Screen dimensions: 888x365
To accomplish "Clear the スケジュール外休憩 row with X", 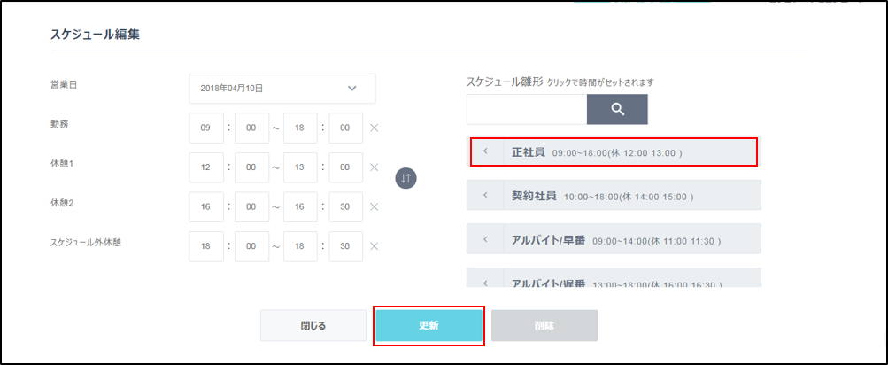I will click(374, 246).
